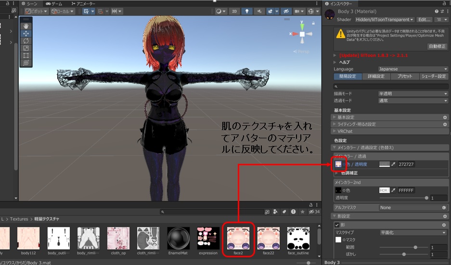This screenshot has height=265, width=451.
Task: Select the シェーダー設定 tab
Action: (434, 76)
